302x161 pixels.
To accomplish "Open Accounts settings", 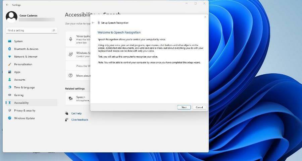I will [32, 80].
